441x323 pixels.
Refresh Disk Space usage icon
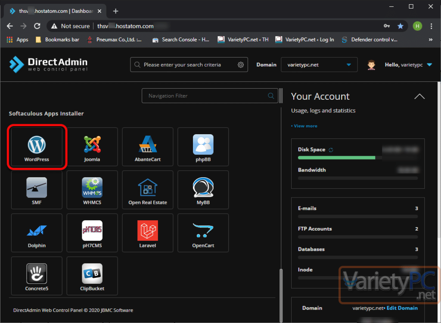tap(331, 150)
